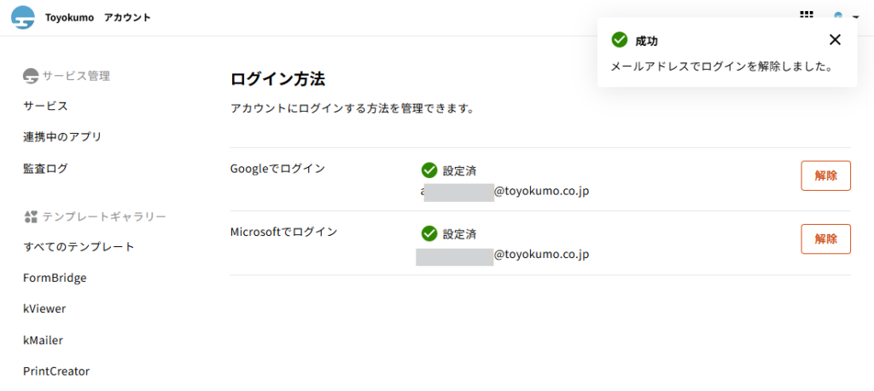Dismiss the 成功 notification with X
874x391 pixels.
coord(835,39)
